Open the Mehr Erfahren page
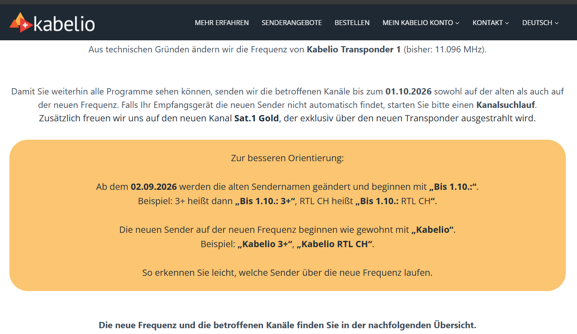Image resolution: width=577 pixels, height=334 pixels. pyautogui.click(x=222, y=22)
